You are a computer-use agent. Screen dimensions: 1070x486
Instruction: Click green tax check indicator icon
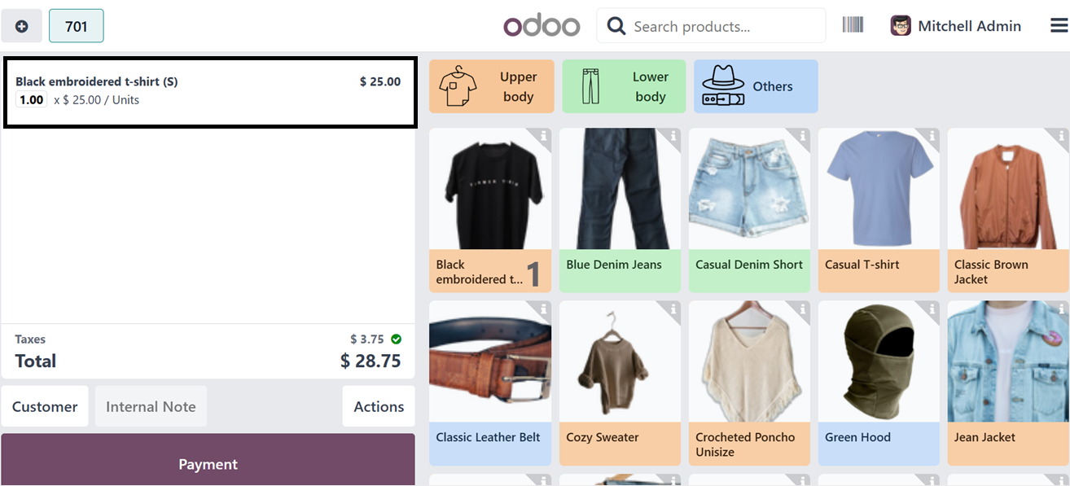[x=396, y=339]
